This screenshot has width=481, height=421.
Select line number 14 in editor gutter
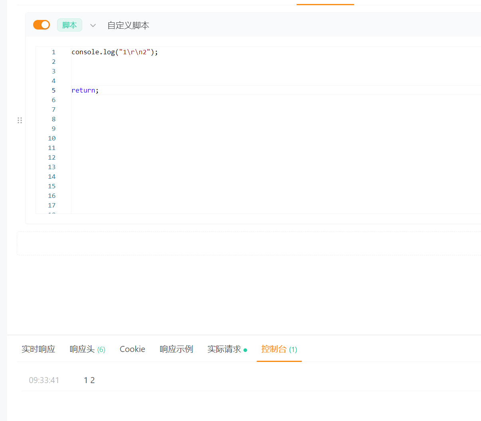tap(52, 177)
